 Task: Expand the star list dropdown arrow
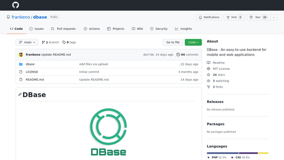click(273, 17)
